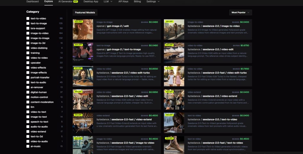Select the image-to-3d checkbox
Viewport: 303px width, 154px height.
tap(28, 43)
